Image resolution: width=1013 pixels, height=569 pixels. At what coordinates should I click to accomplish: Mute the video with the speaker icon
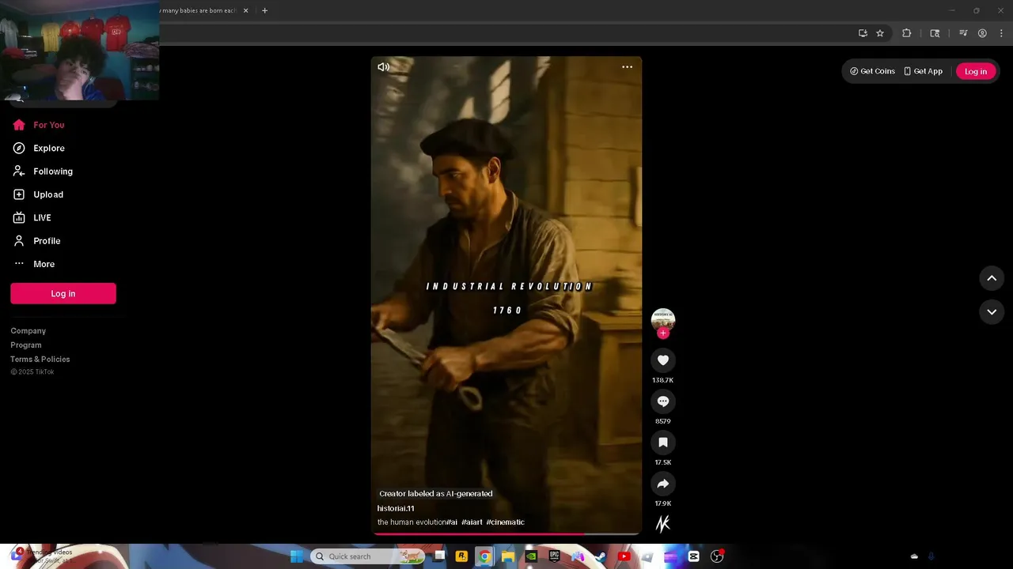pyautogui.click(x=383, y=67)
